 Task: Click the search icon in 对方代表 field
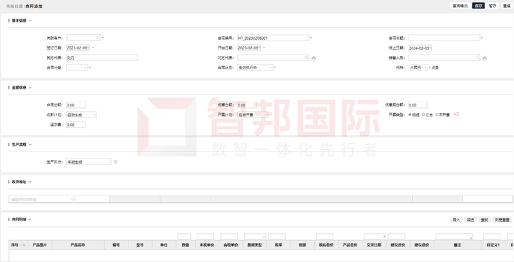click(x=306, y=58)
